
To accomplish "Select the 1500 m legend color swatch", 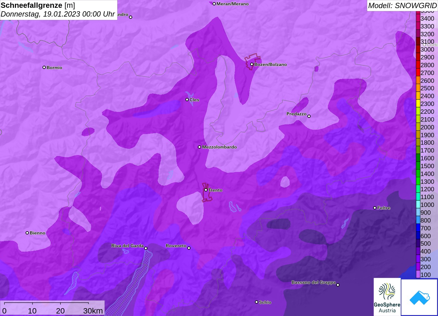I will [418, 166].
